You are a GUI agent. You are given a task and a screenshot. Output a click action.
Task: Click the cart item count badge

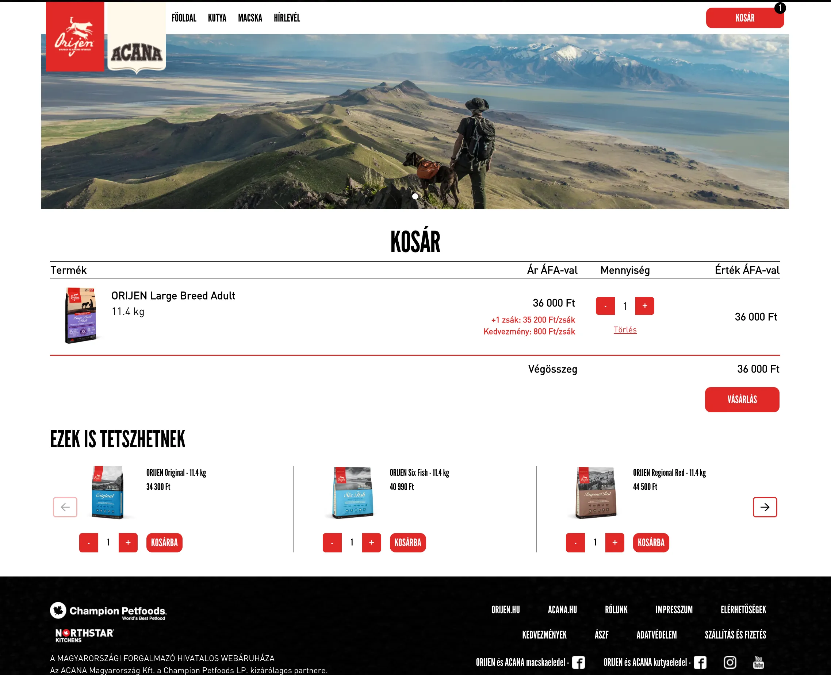tap(780, 8)
